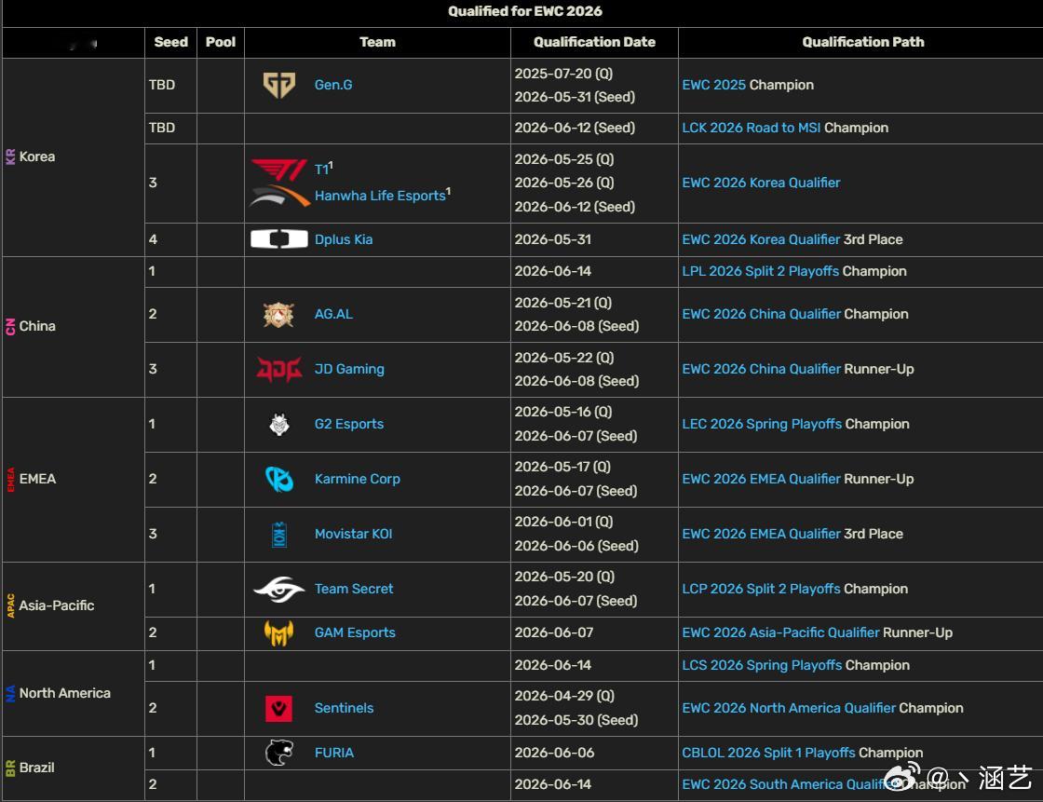Follow the CBLOL 2026 Split 1 Playoffs link
This screenshot has height=802, width=1043.
point(768,753)
